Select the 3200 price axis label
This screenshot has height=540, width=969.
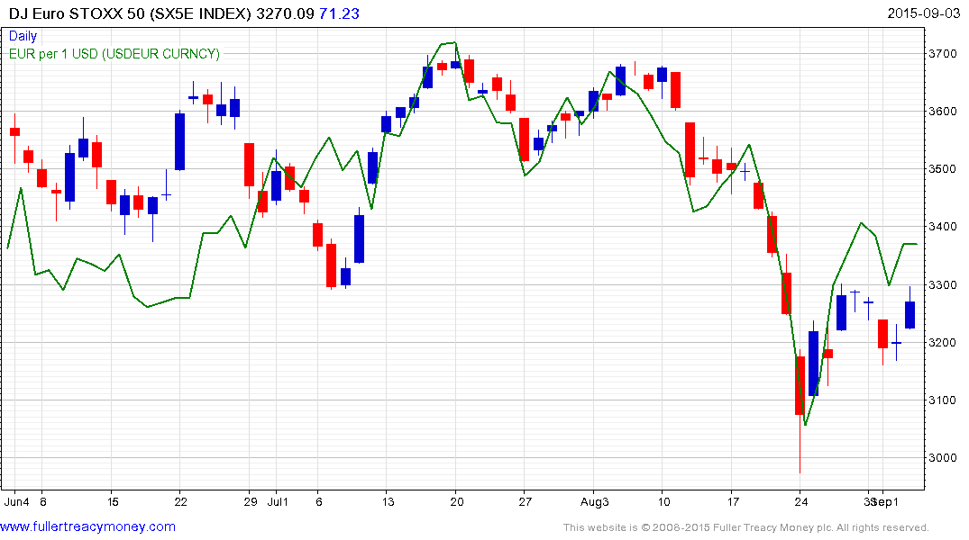pyautogui.click(x=943, y=343)
